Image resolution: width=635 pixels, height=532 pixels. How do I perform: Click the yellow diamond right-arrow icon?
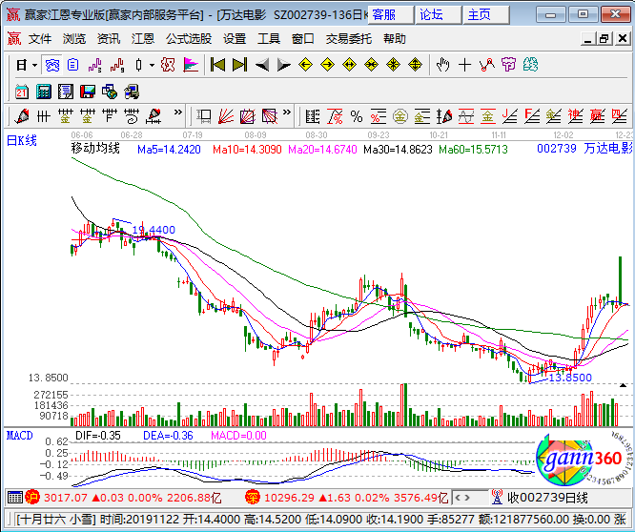click(x=327, y=65)
